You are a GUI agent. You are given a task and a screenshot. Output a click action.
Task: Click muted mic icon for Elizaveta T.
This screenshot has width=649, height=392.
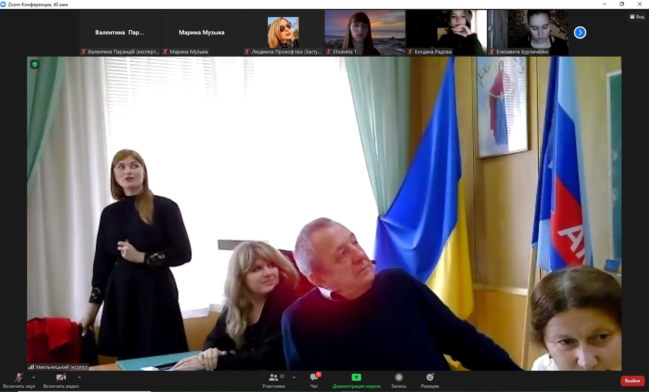(x=329, y=52)
